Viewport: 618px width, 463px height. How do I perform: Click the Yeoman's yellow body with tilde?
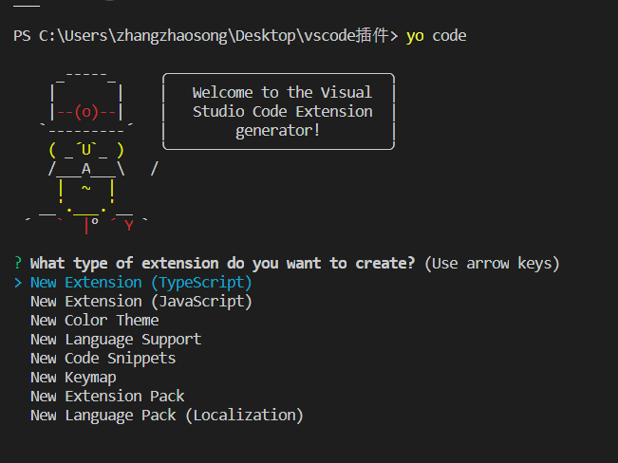pos(85,188)
